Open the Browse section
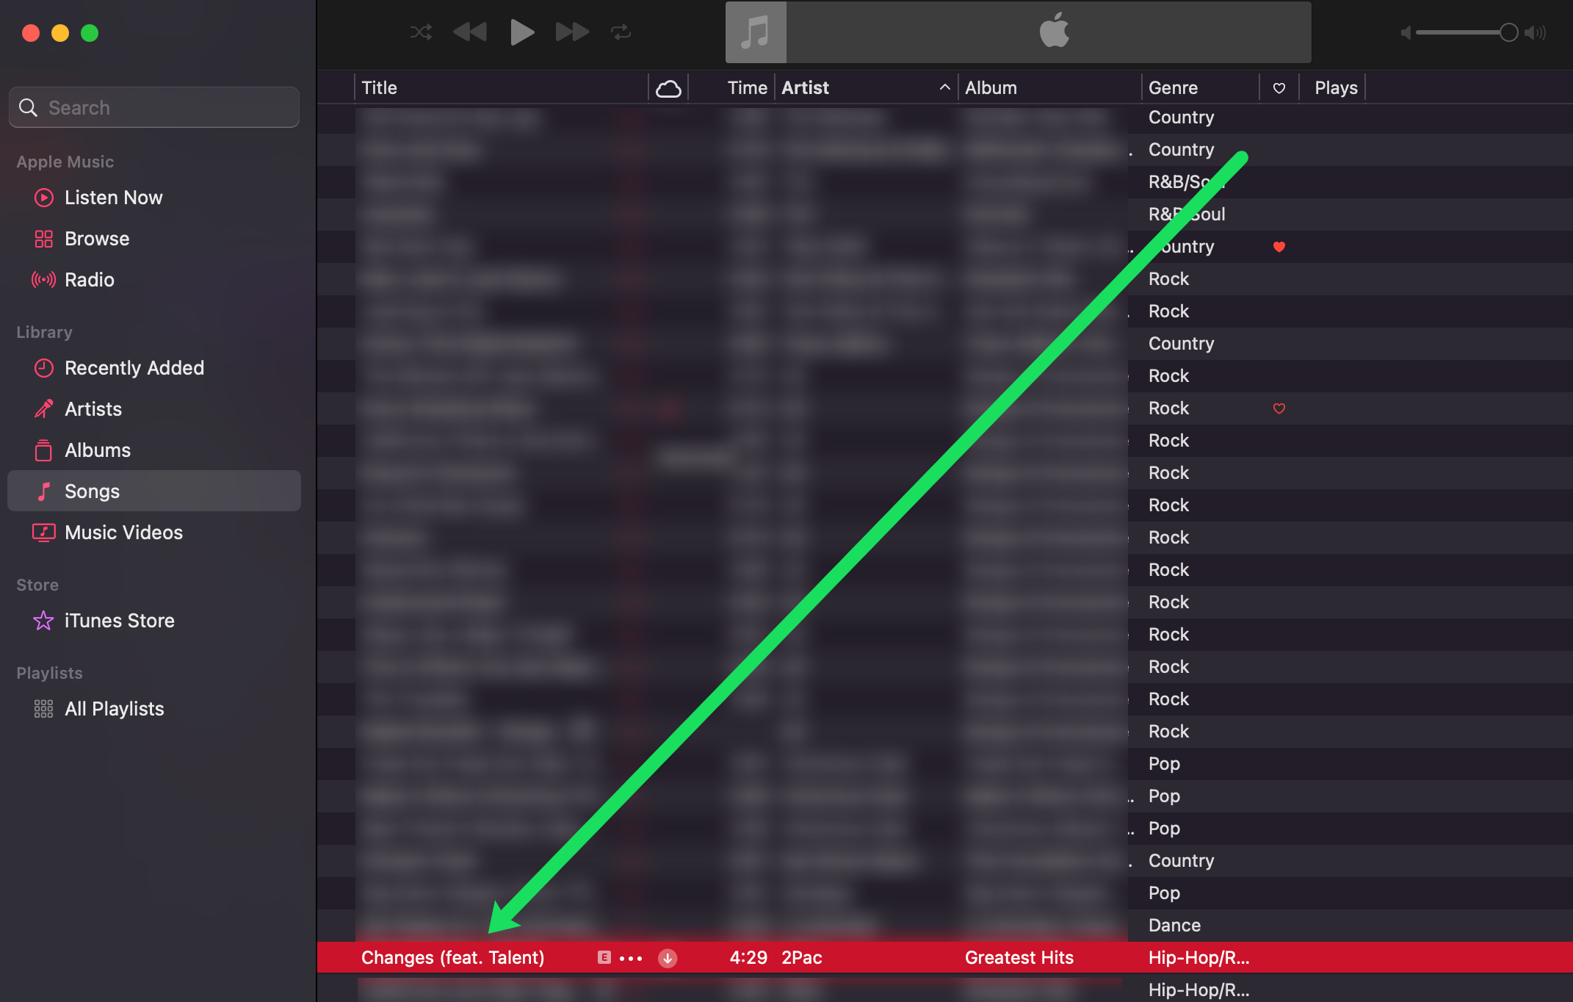The width and height of the screenshot is (1573, 1002). tap(96, 239)
